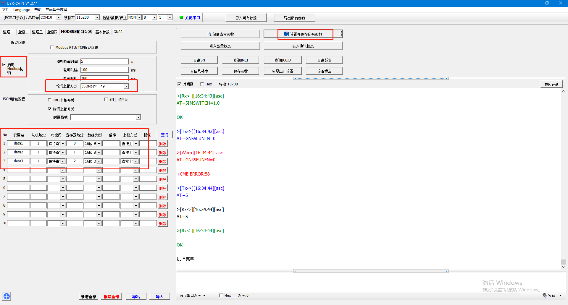Click the 发送 send icon
Screen dimensions: 568x305
click(545, 295)
